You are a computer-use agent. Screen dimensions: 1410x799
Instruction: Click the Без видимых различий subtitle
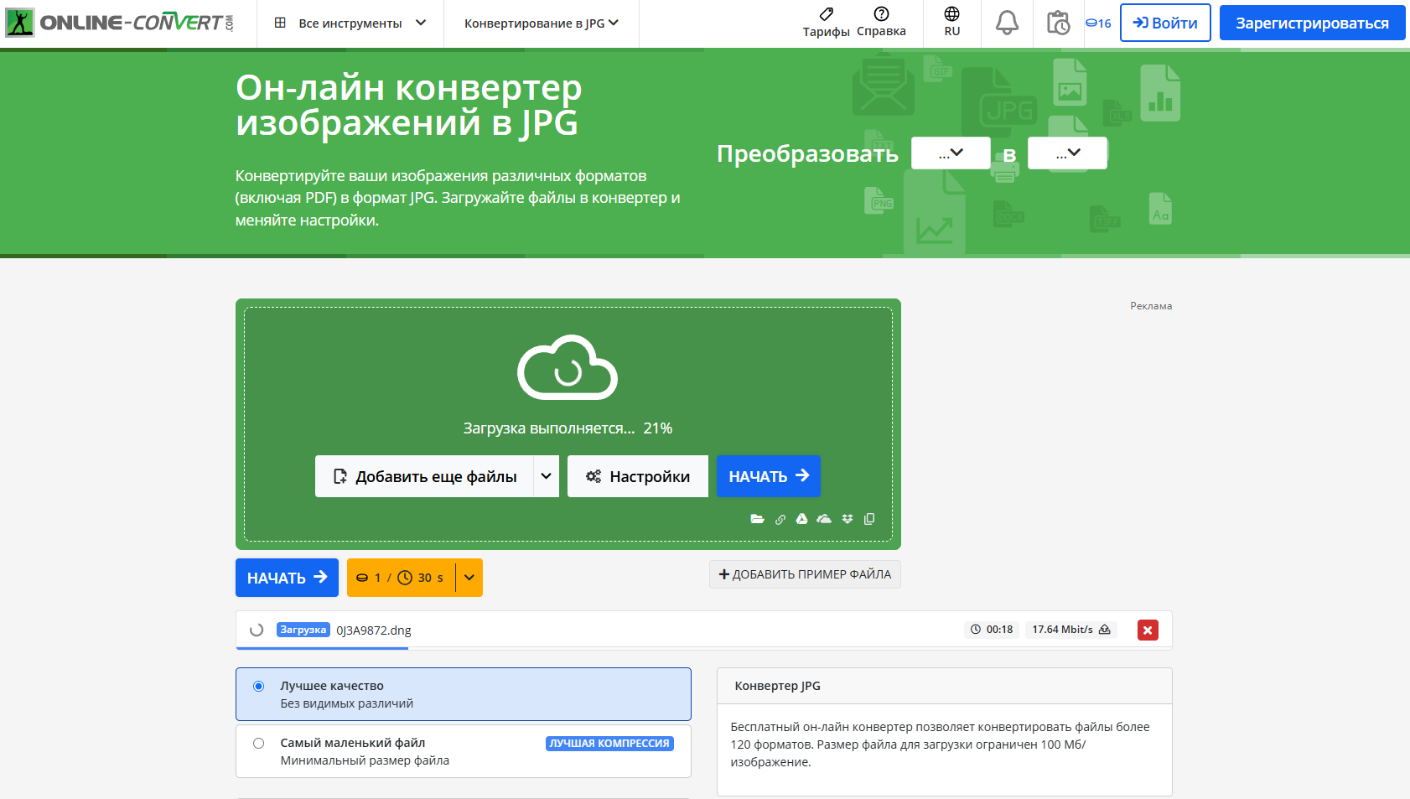click(x=346, y=703)
